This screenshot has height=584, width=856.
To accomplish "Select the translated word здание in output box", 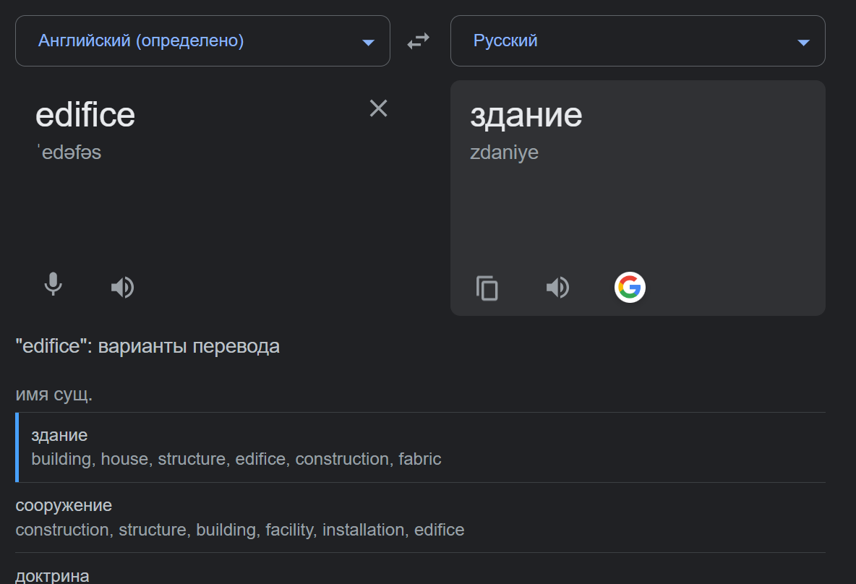I will pos(526,115).
